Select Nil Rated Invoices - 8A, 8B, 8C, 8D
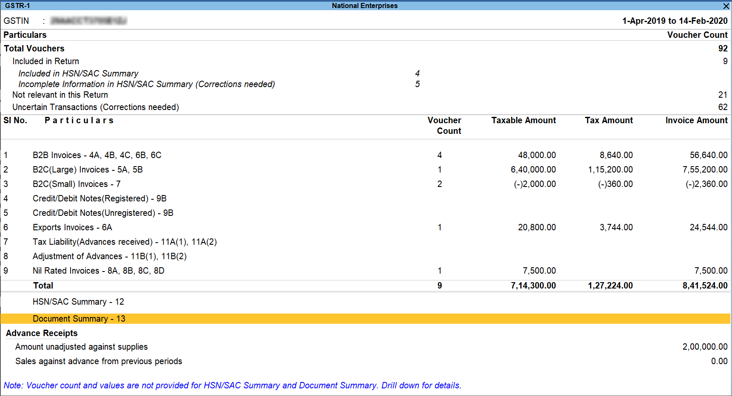 pos(98,271)
